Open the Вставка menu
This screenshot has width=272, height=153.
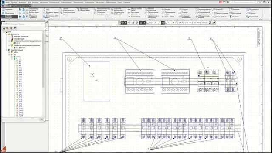coord(35,3)
